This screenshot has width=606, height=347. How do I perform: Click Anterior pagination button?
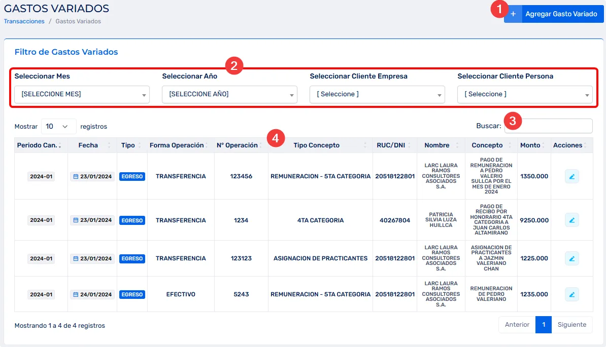pos(517,325)
